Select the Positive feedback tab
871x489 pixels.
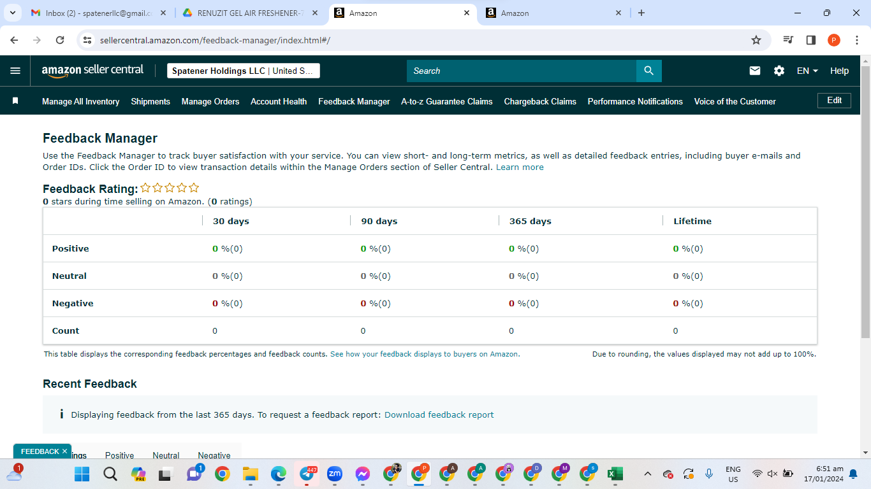[x=120, y=455]
